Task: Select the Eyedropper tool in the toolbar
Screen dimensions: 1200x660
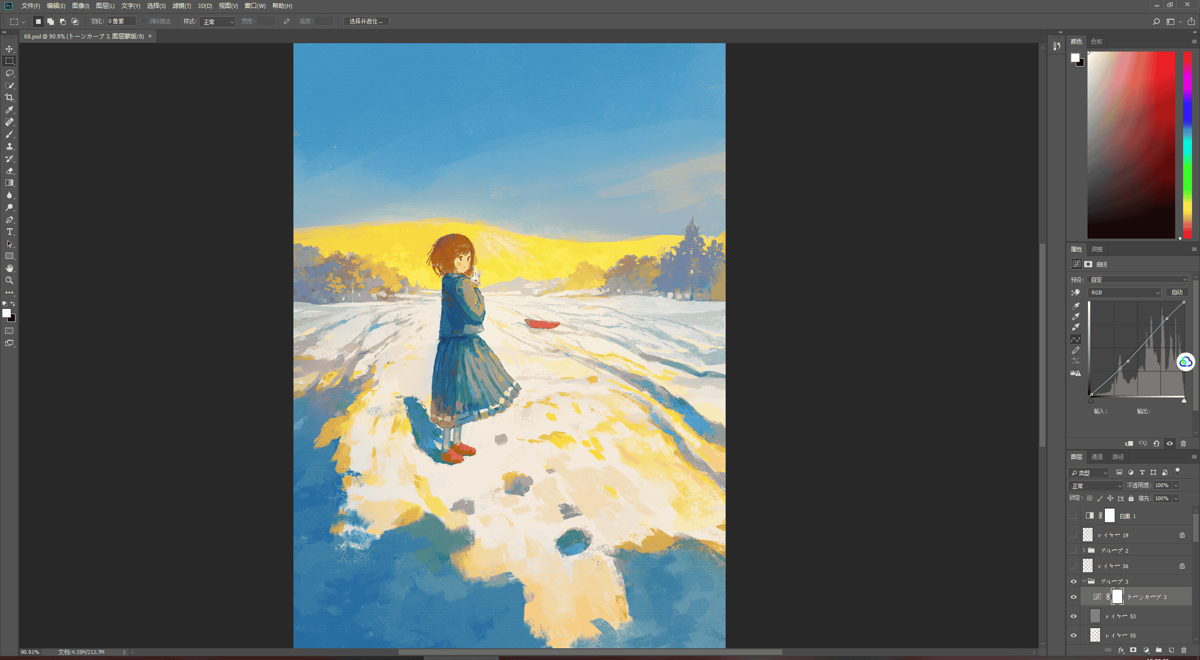Action: (9, 110)
